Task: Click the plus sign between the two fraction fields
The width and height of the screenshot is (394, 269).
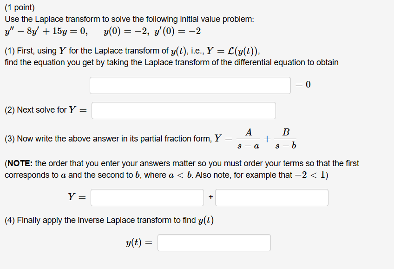Action: pyautogui.click(x=210, y=197)
